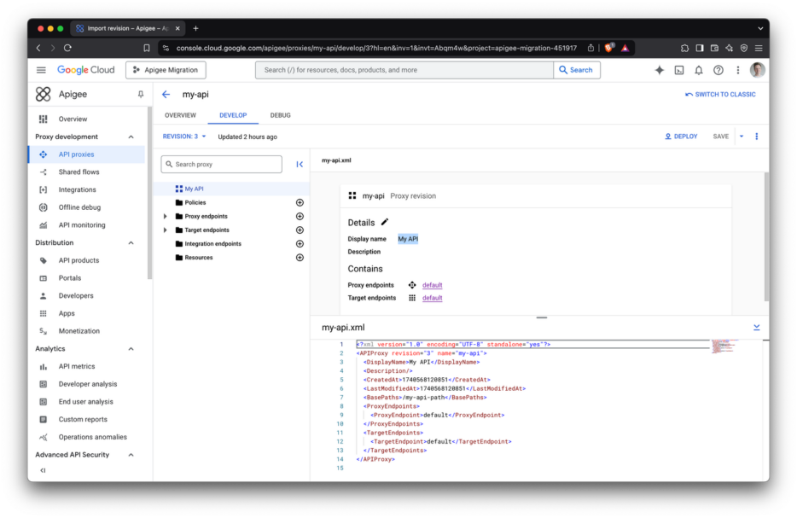Collapse the my-api.xml code editor pane

[x=756, y=328]
